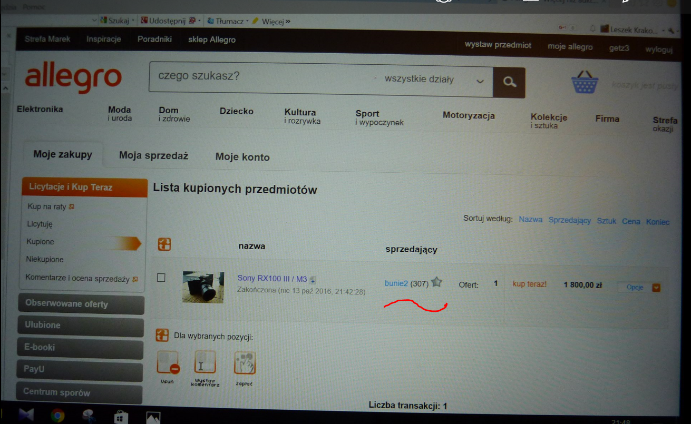
Task: Open the Motoryzacja category
Action: (469, 115)
